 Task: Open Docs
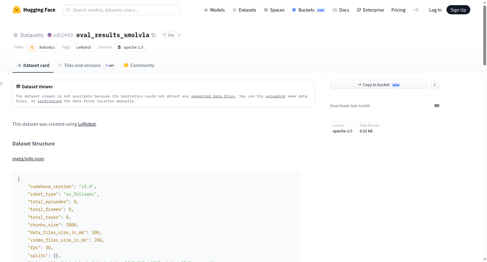[x=341, y=10]
